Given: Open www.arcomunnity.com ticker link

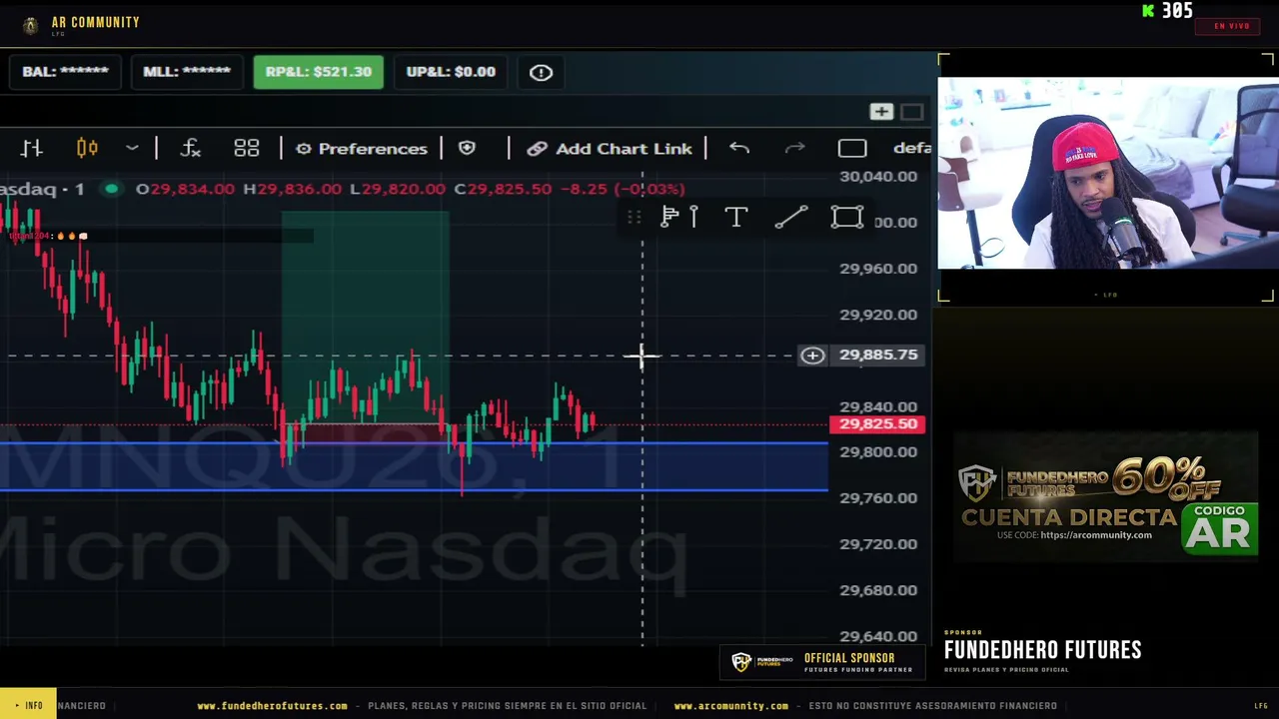Looking at the screenshot, I should click(x=730, y=706).
